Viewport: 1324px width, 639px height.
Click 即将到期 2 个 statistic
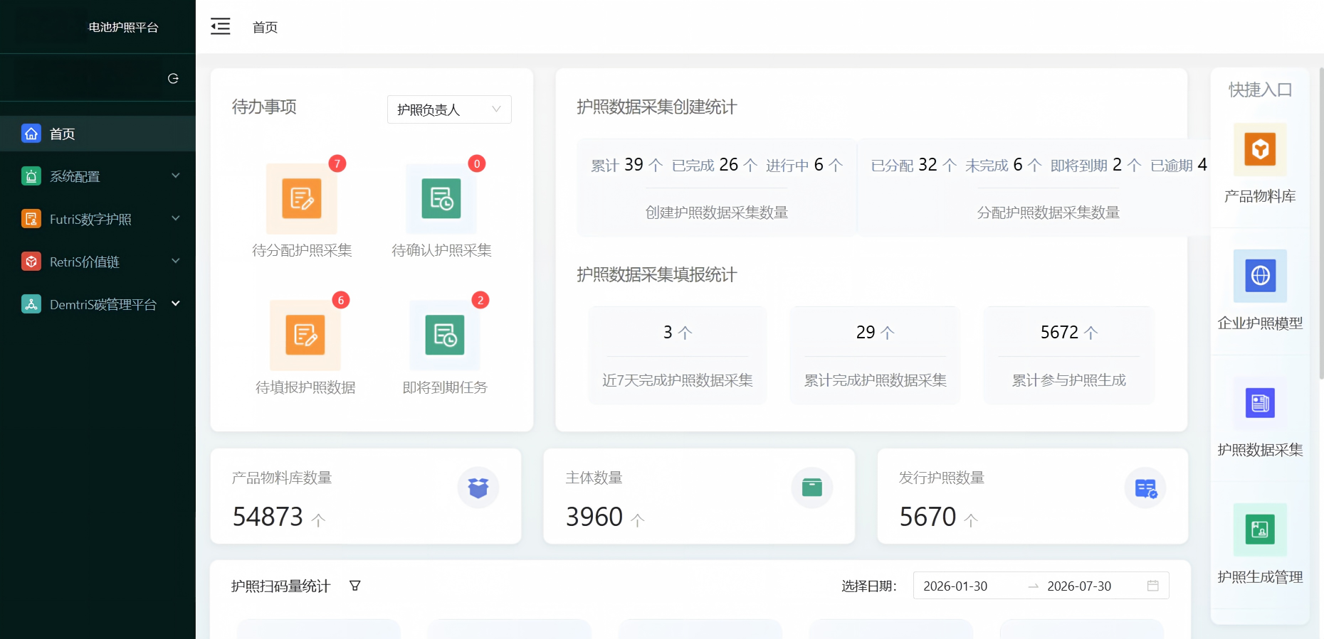point(1096,165)
